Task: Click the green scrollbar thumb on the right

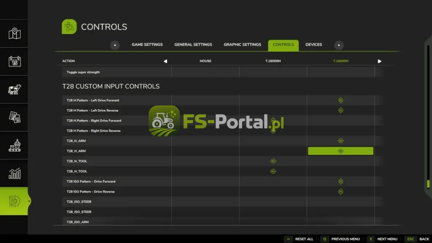Action: point(429,184)
